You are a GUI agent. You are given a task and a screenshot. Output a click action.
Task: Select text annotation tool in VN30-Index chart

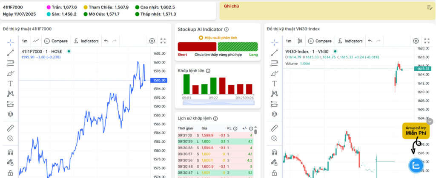click(x=275, y=83)
